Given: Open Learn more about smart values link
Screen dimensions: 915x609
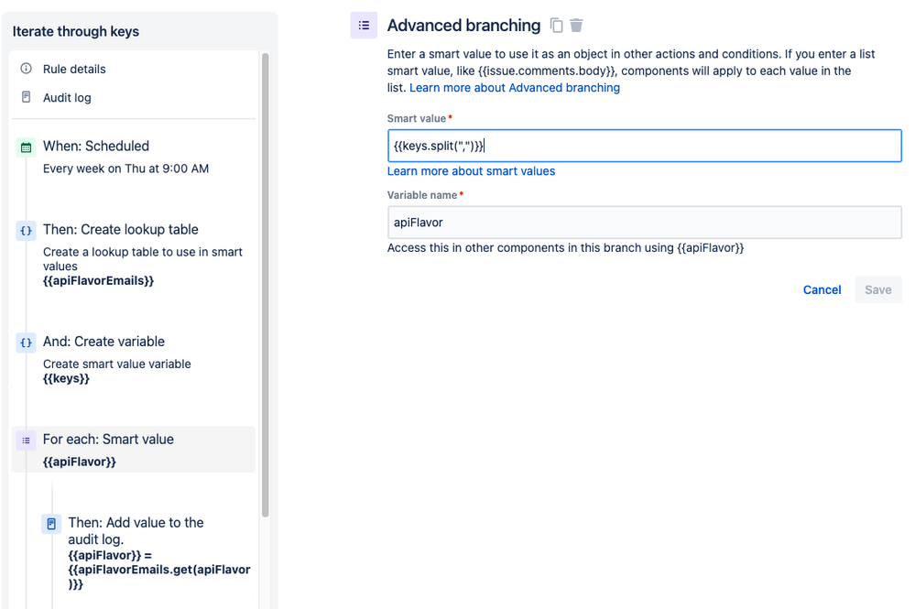Looking at the screenshot, I should pos(471,171).
